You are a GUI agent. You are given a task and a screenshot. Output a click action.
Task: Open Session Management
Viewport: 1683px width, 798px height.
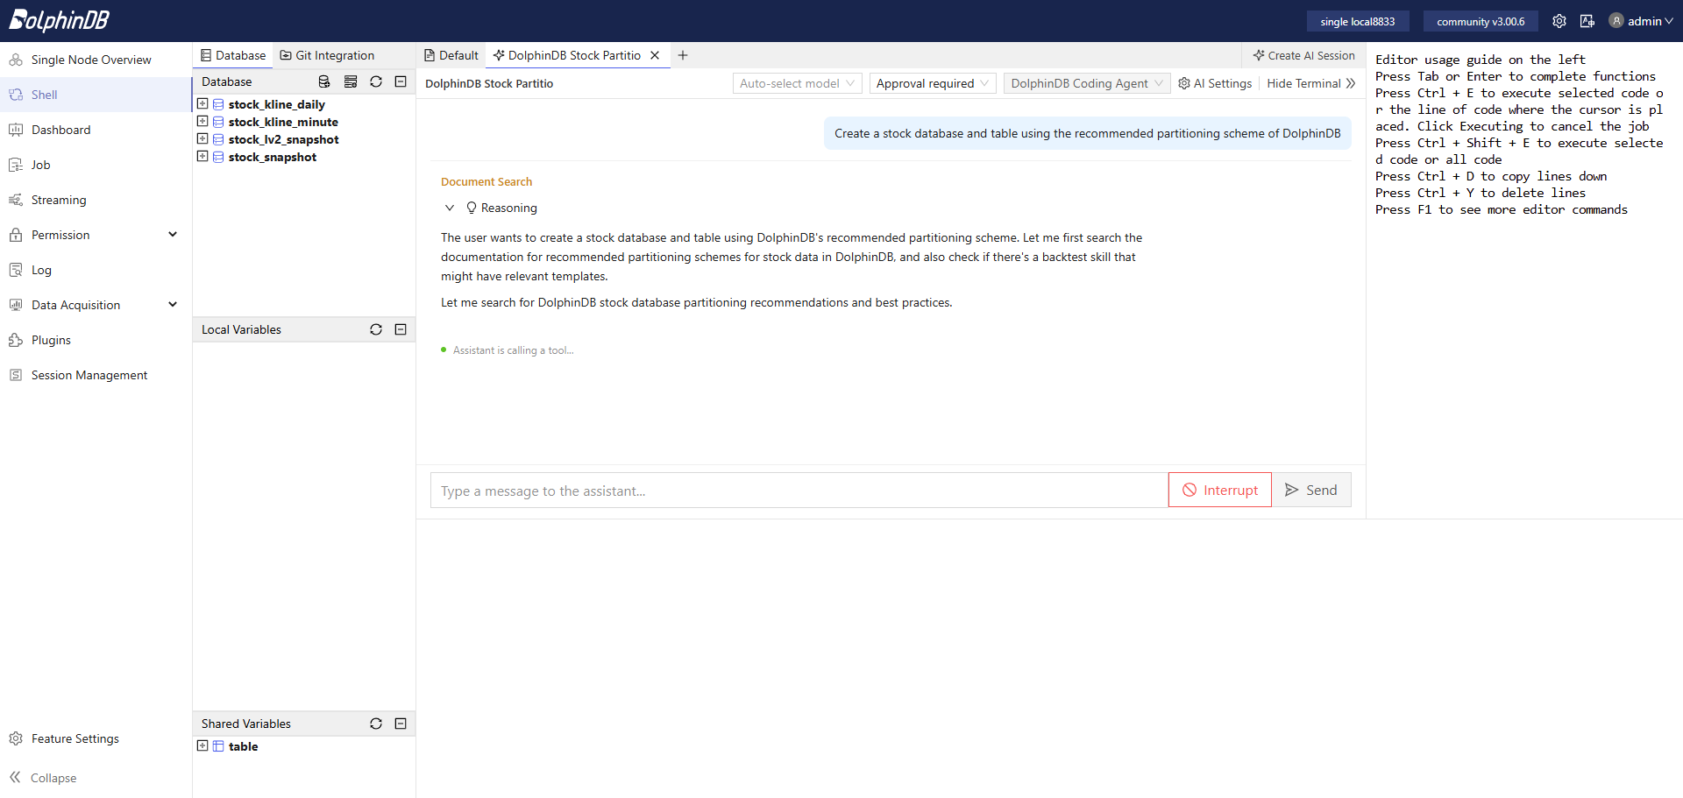(x=96, y=375)
